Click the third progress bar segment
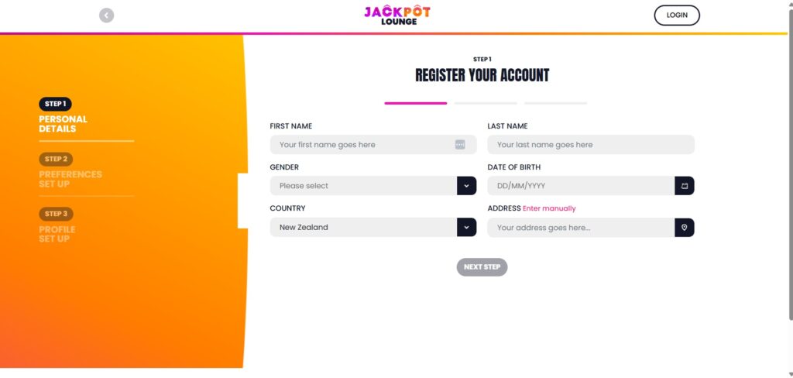 point(555,103)
